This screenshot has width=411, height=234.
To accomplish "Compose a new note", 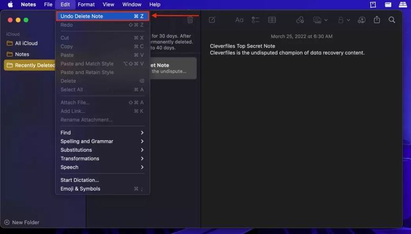I will click(x=212, y=20).
